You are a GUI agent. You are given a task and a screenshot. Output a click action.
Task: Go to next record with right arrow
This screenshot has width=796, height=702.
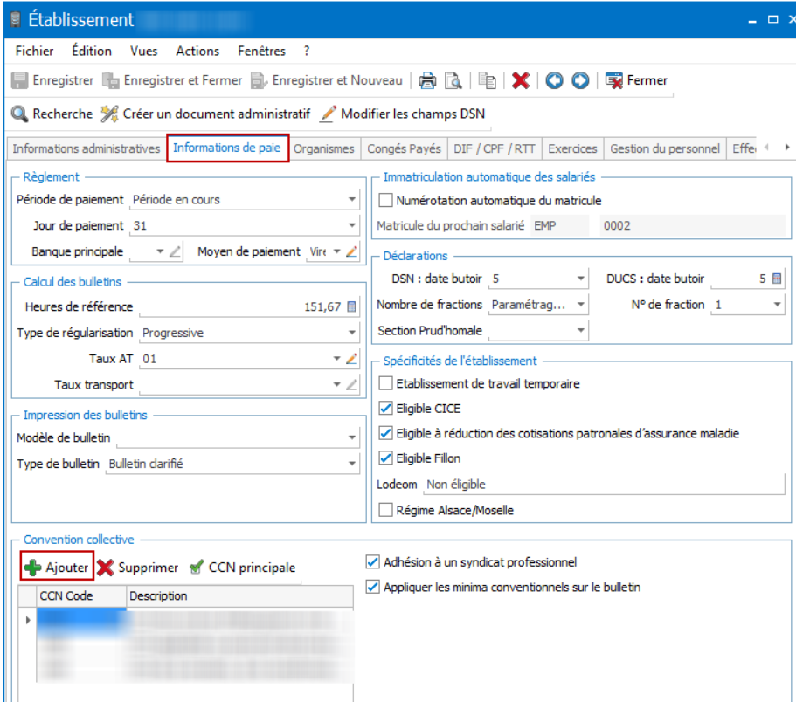click(x=580, y=80)
